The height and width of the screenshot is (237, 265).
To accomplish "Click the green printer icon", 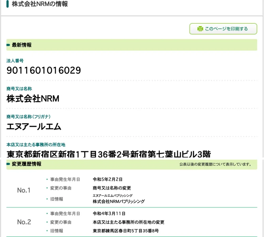I will pyautogui.click(x=200, y=29).
